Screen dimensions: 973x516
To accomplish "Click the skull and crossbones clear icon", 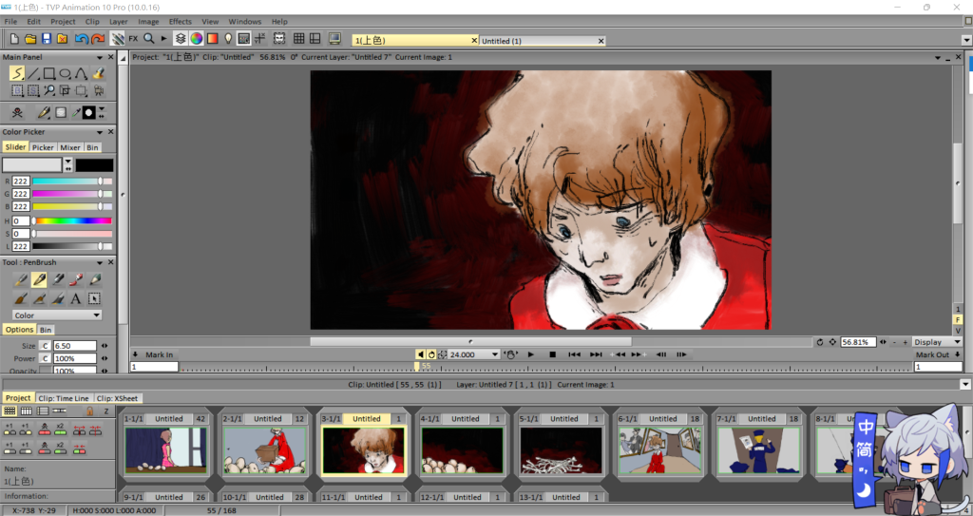I will (x=17, y=112).
